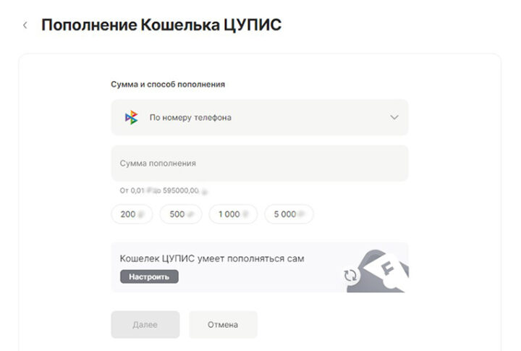Click the 'От 0,01 до 595000,00' limits hint

(164, 191)
